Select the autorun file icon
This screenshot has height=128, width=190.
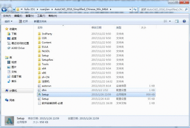tap(39, 86)
